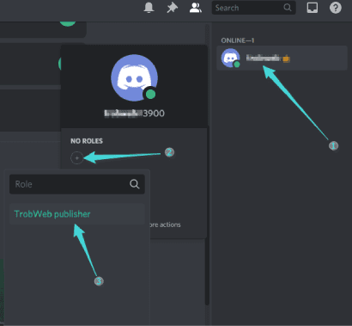
Task: Click the NO ROLES heading text
Action: pos(87,141)
